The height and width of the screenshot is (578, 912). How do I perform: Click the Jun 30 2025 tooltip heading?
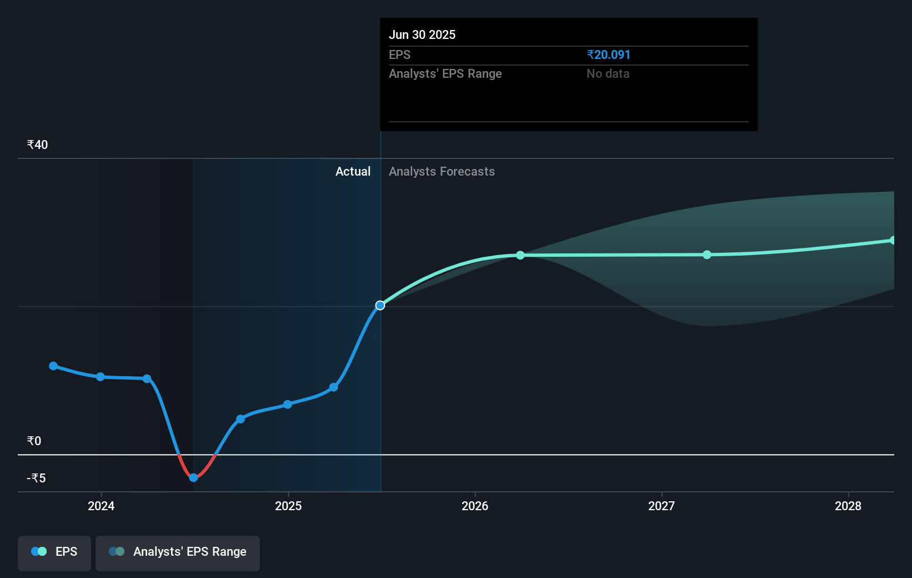point(422,34)
